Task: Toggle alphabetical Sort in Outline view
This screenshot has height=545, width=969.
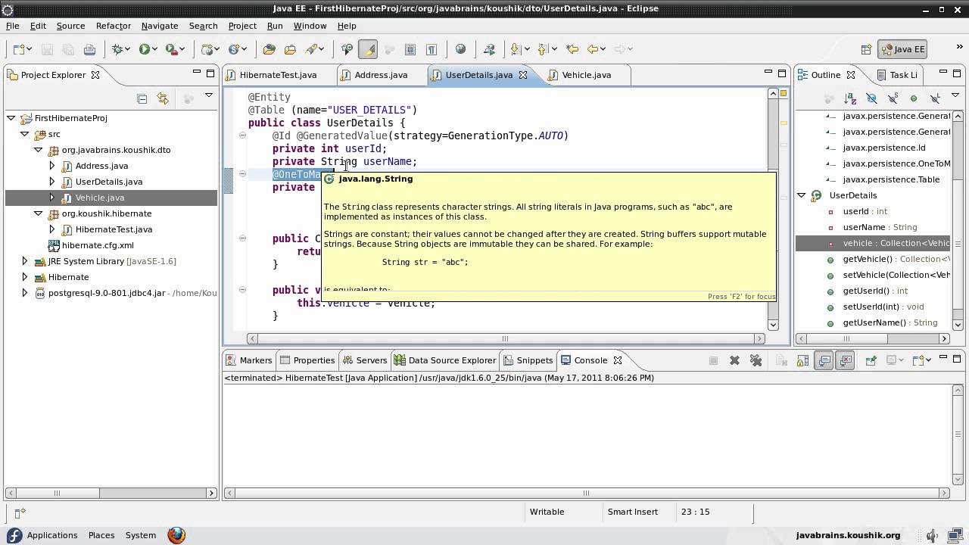Action: click(x=850, y=98)
